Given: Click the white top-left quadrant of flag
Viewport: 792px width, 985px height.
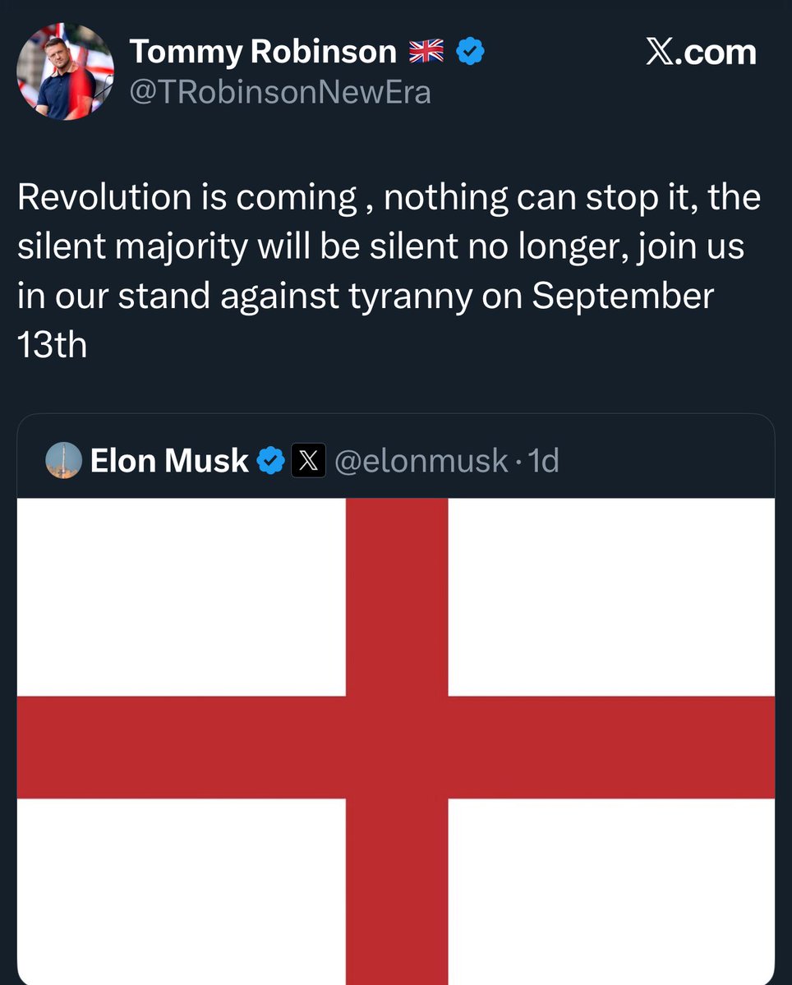Looking at the screenshot, I should click(x=181, y=596).
